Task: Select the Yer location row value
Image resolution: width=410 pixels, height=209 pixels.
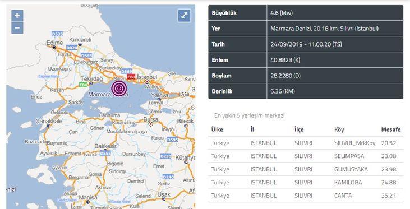Action: click(x=324, y=29)
